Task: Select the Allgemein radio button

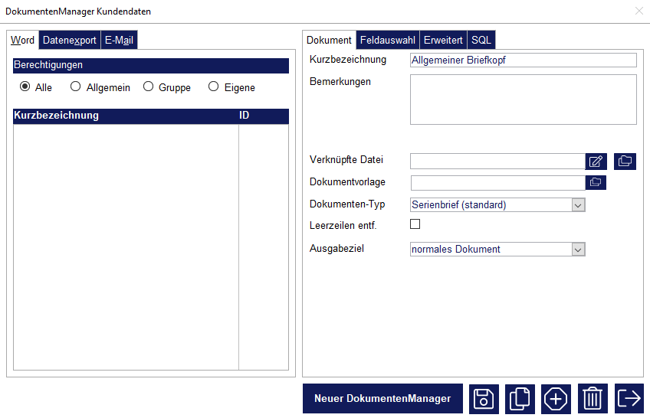Action: 75,87
